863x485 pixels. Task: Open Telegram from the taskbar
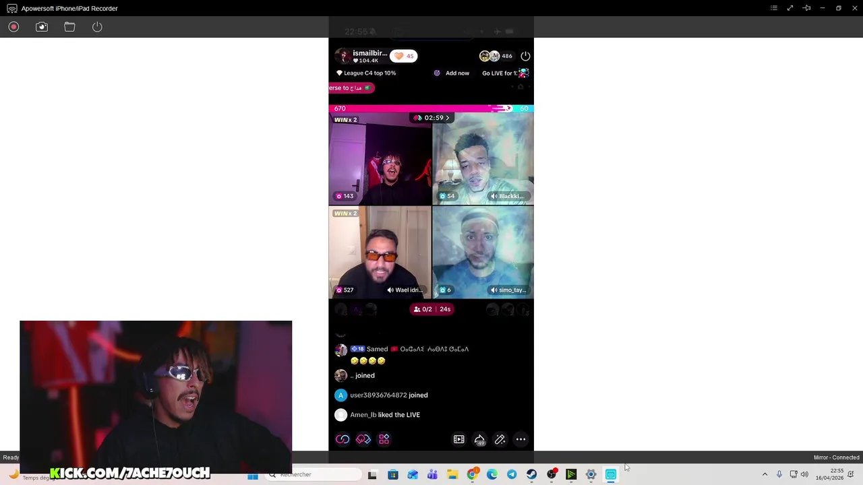[512, 475]
